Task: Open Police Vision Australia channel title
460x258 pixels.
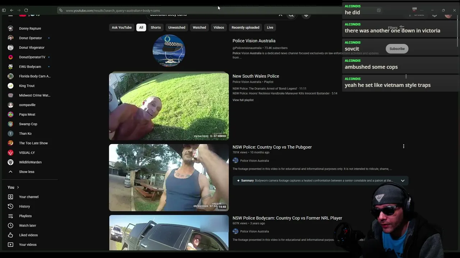Action: [254, 41]
